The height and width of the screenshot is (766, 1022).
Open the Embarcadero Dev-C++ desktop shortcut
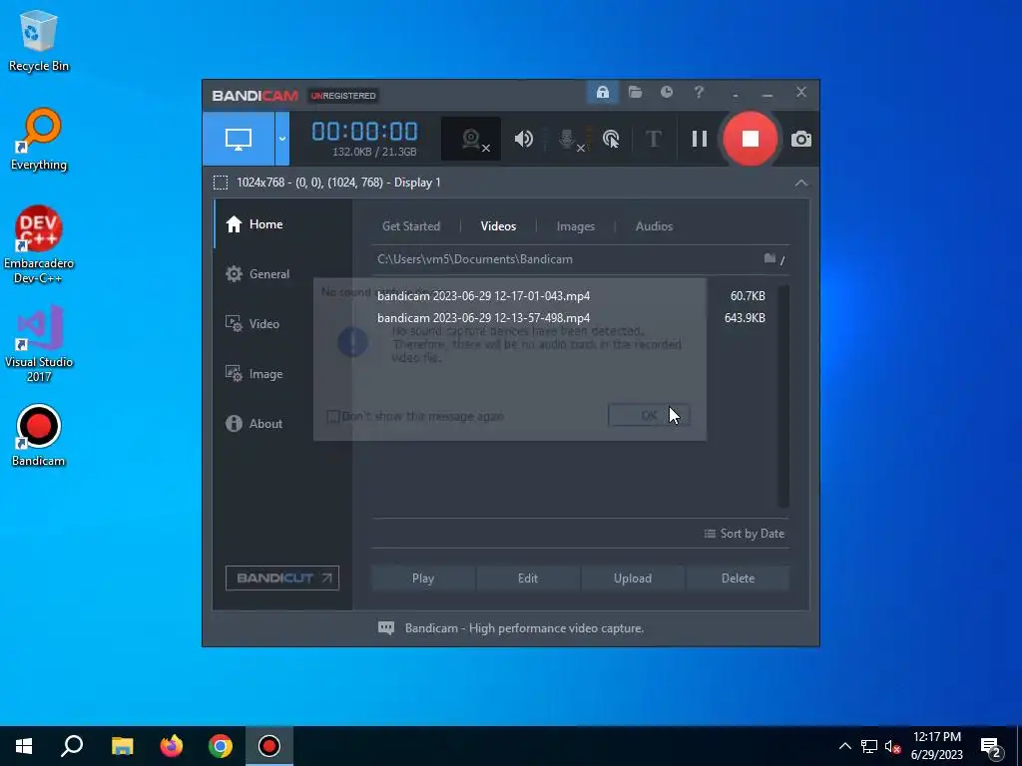click(x=39, y=245)
